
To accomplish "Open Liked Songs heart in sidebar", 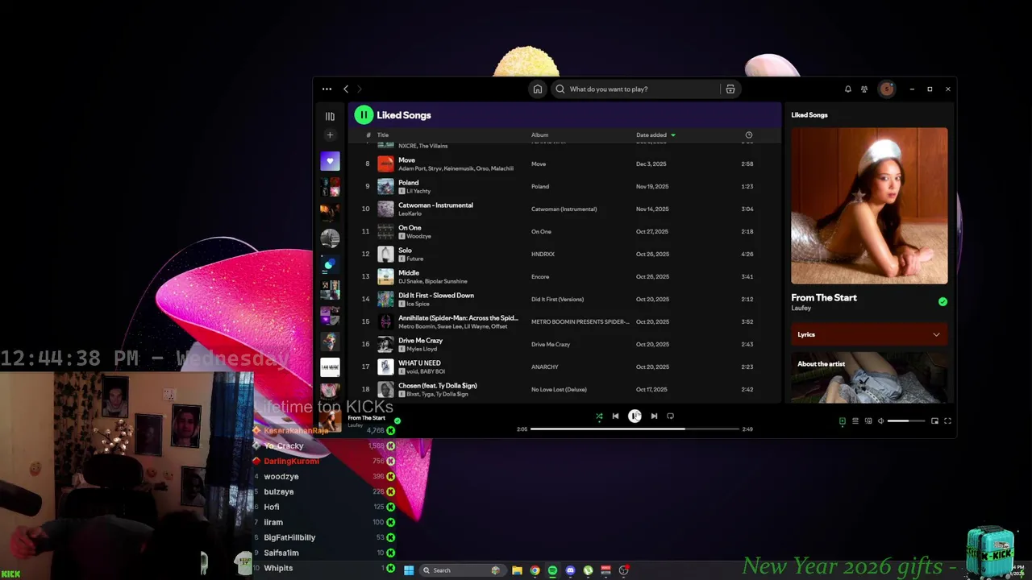I will (x=330, y=161).
